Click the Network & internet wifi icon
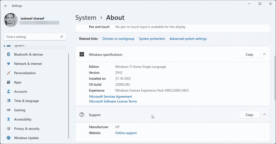The image size is (276, 144). pyautogui.click(x=8, y=64)
